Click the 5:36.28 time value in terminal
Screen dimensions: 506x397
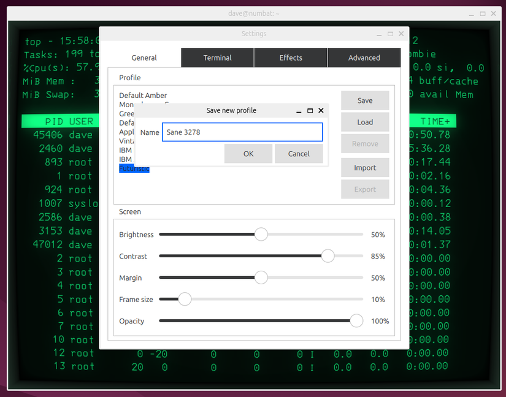pyautogui.click(x=429, y=148)
